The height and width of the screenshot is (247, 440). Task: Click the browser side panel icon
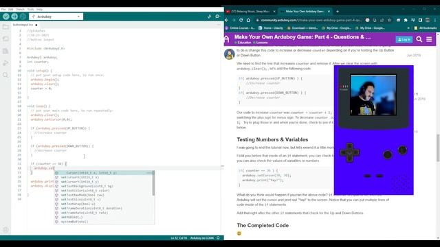(x=420, y=20)
